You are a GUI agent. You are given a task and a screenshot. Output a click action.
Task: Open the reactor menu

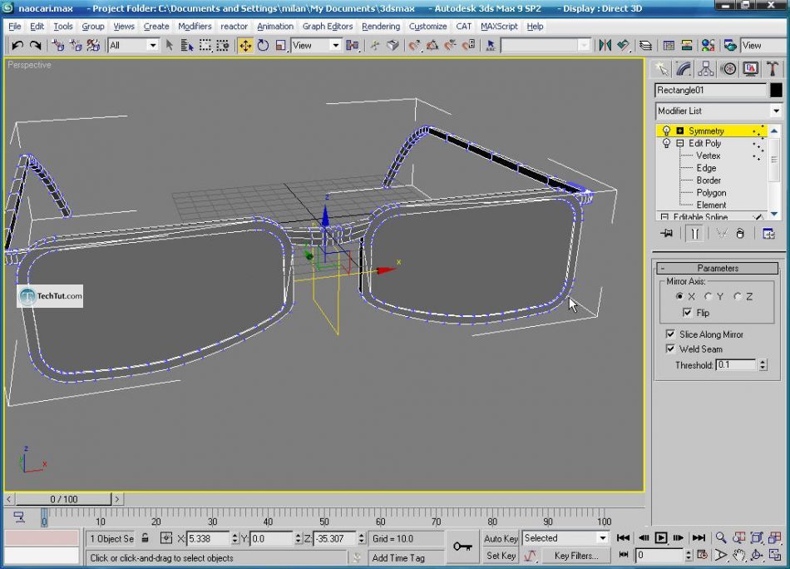tap(235, 27)
